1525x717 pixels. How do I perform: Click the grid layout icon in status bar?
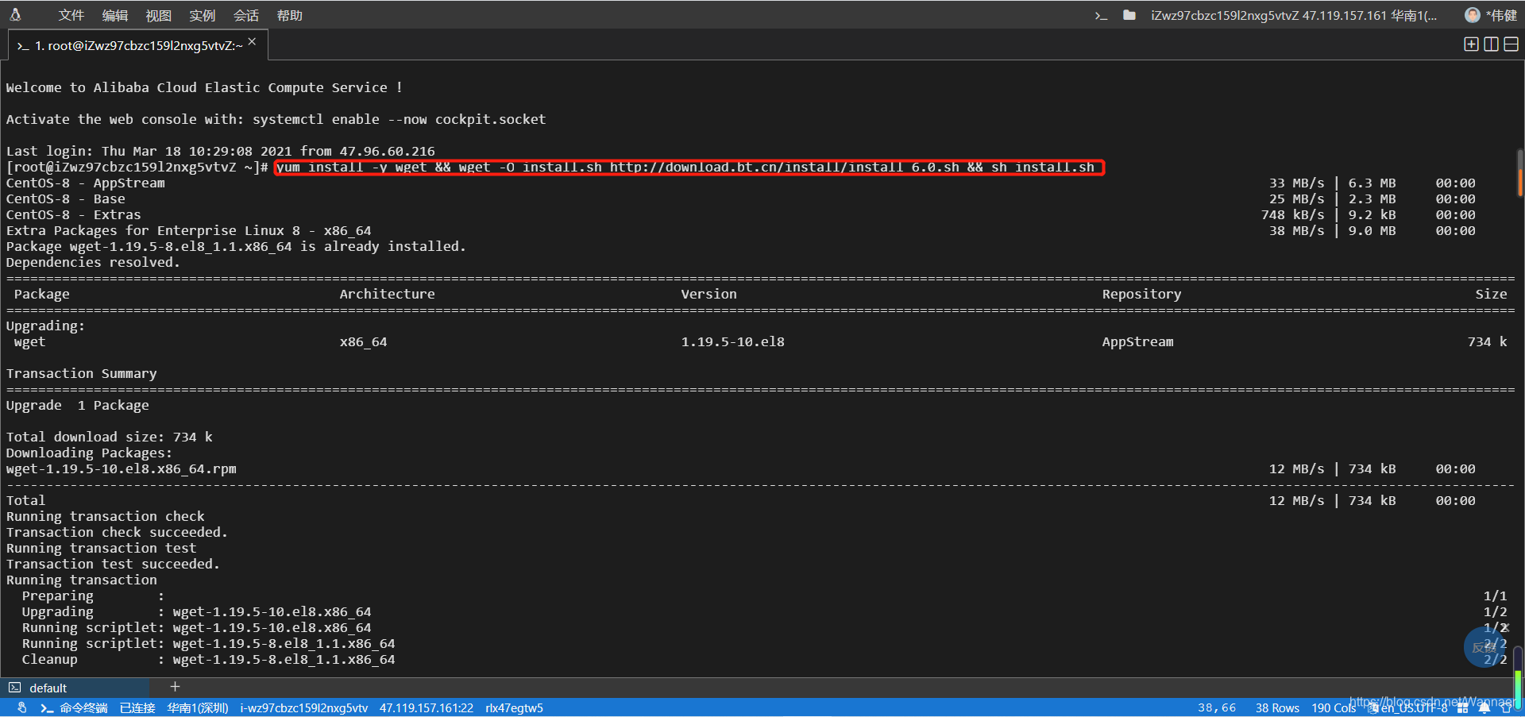pos(1463,707)
